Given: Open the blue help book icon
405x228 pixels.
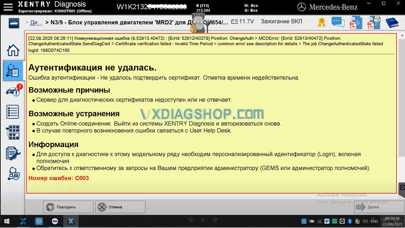Looking at the screenshot, I should click(x=392, y=23).
